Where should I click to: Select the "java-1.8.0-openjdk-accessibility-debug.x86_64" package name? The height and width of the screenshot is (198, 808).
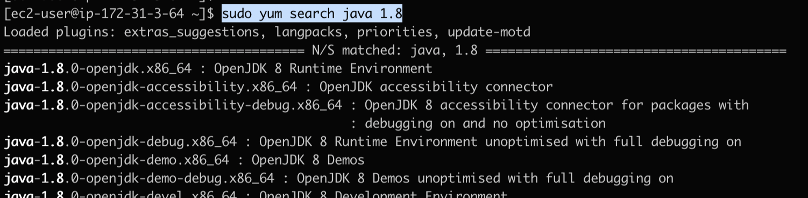[x=173, y=105]
